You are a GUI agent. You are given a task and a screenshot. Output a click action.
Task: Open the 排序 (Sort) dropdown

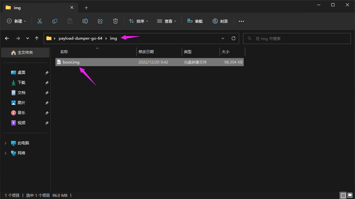139,21
